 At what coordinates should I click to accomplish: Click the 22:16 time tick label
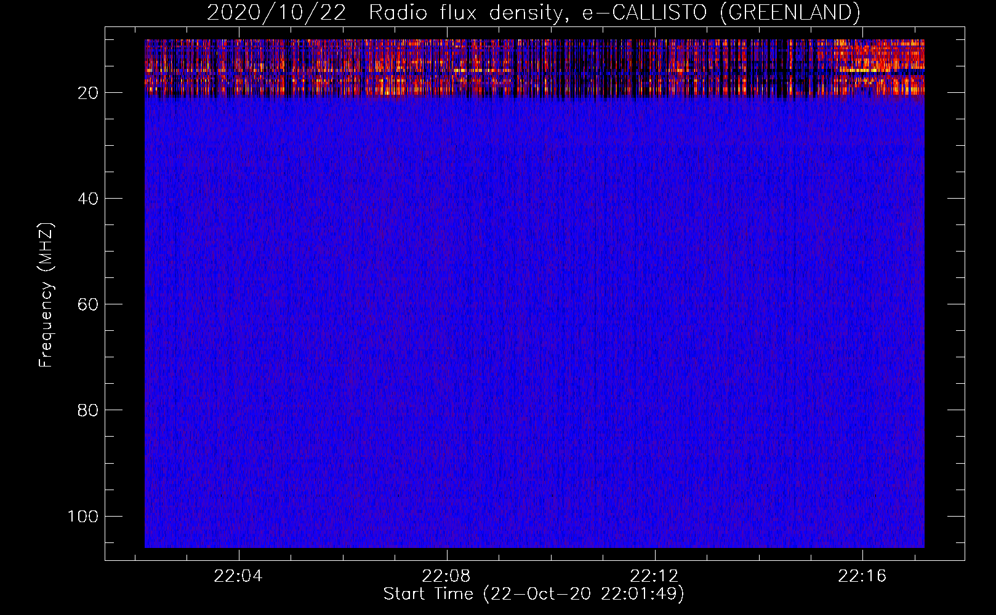(x=862, y=576)
